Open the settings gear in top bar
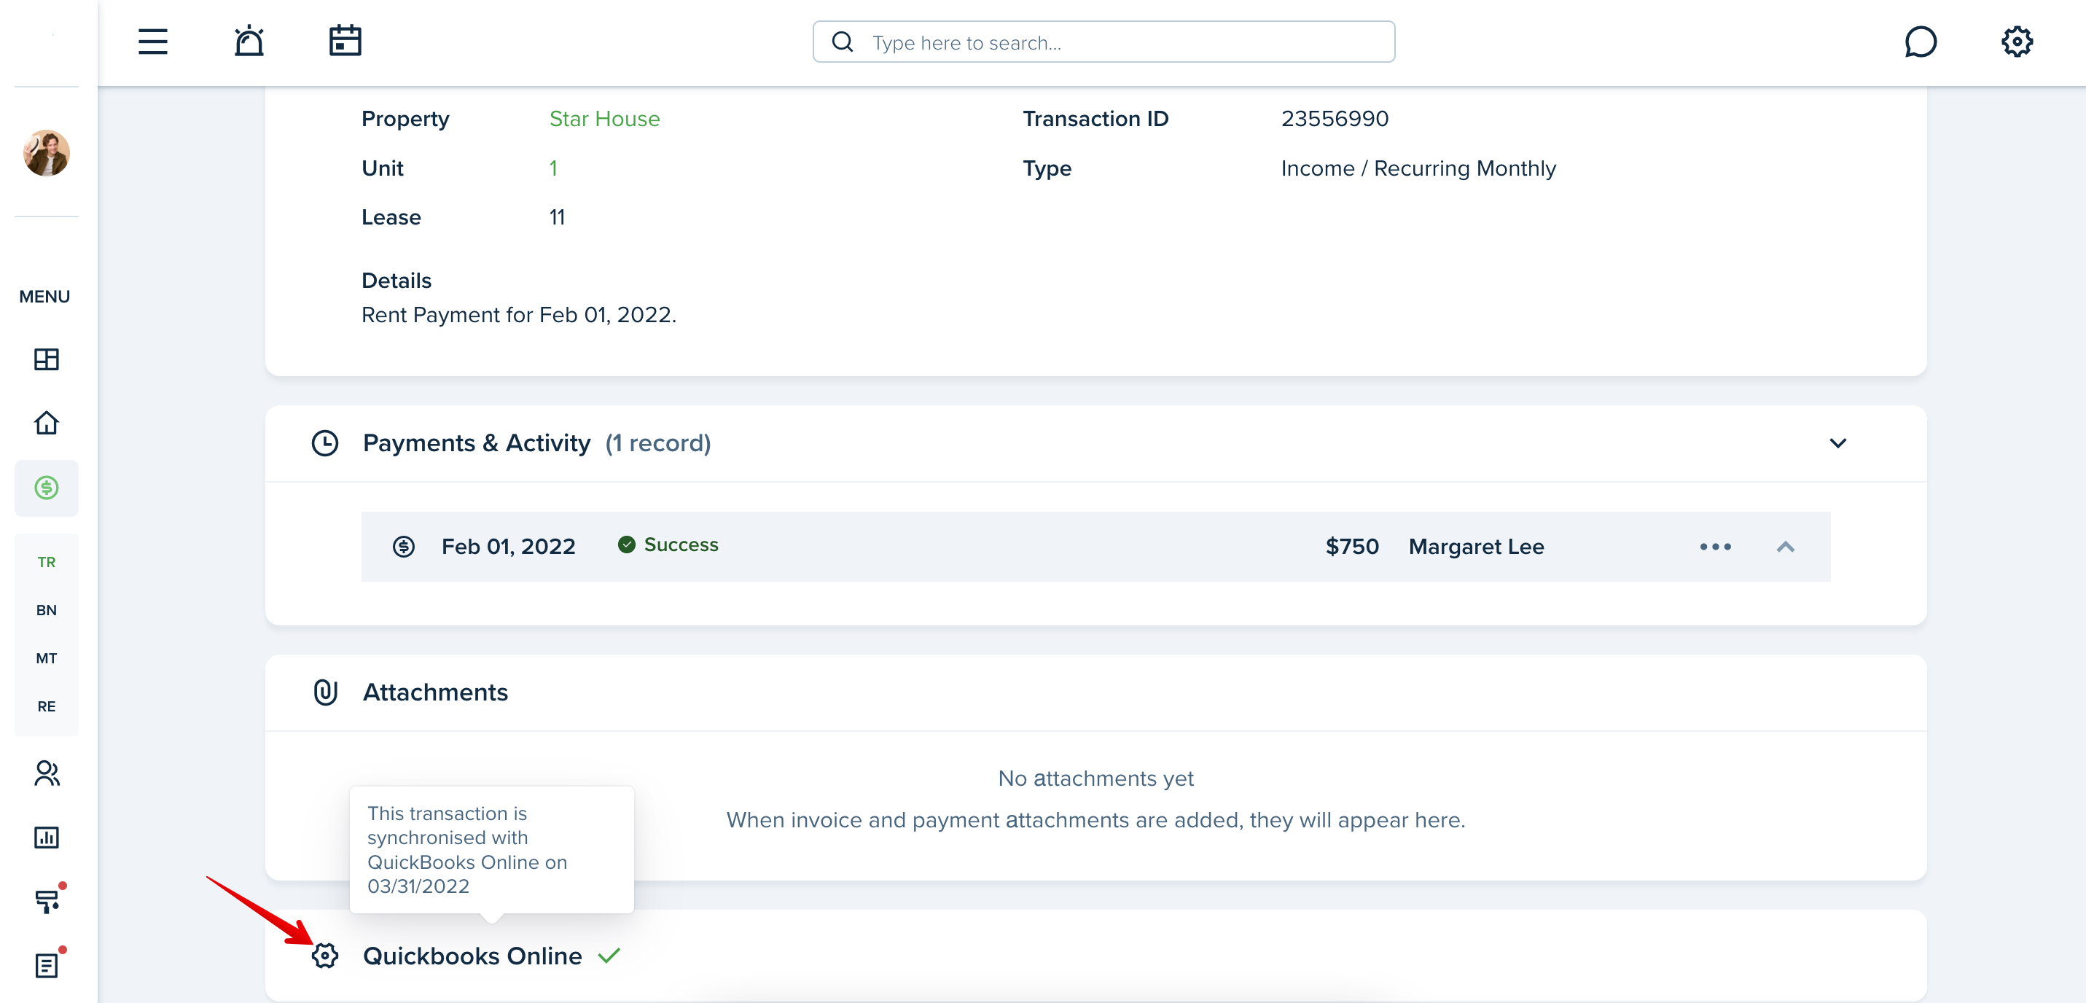This screenshot has width=2086, height=1003. 2016,42
